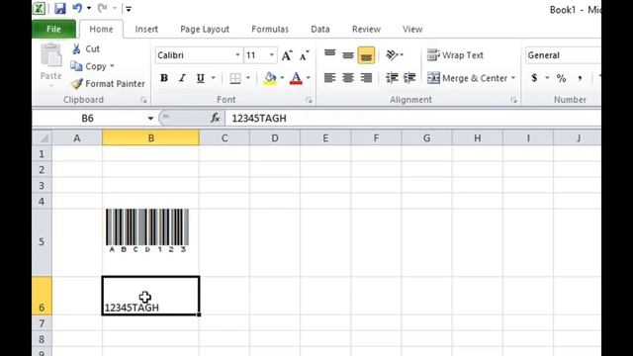Apply the red Font Color
Viewport: 633px width, 356px height.
tap(296, 78)
